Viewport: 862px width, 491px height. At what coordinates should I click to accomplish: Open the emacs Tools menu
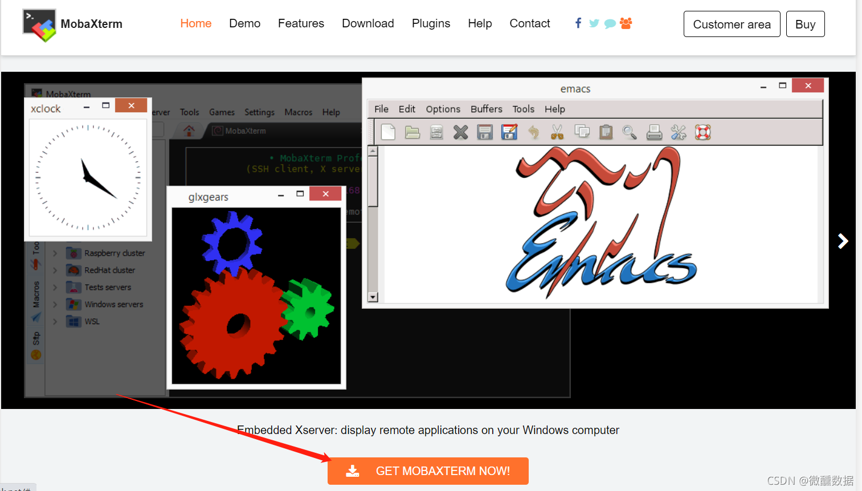click(x=524, y=109)
